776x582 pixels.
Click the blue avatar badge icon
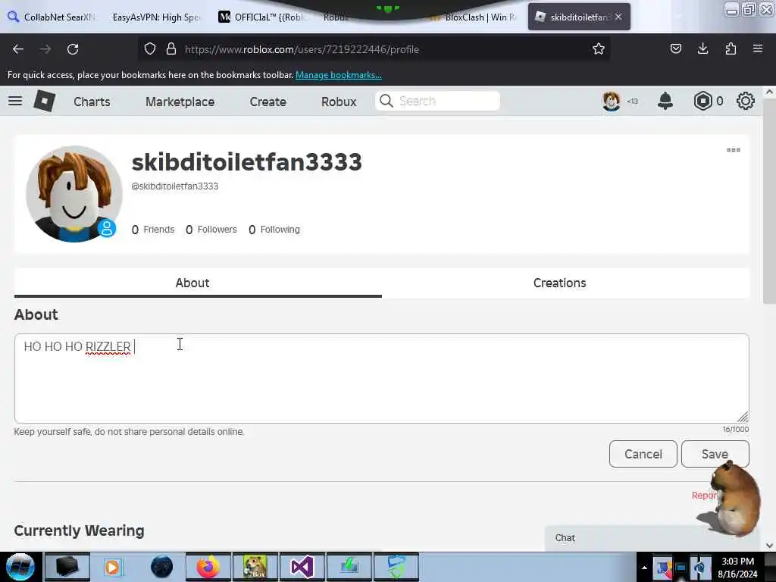(107, 228)
